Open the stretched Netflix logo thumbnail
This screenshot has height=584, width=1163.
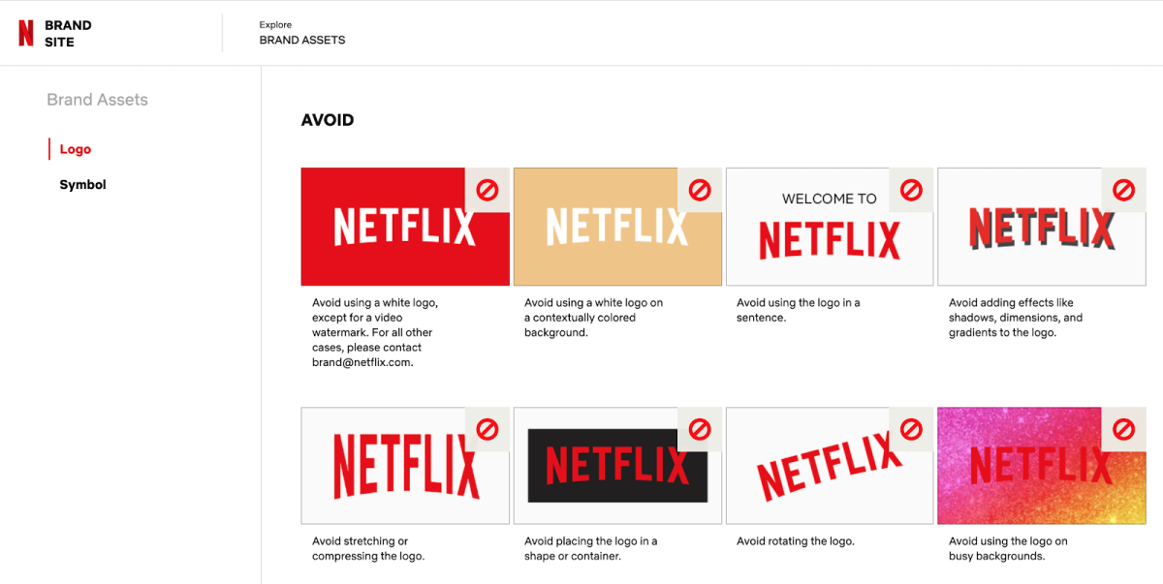405,466
